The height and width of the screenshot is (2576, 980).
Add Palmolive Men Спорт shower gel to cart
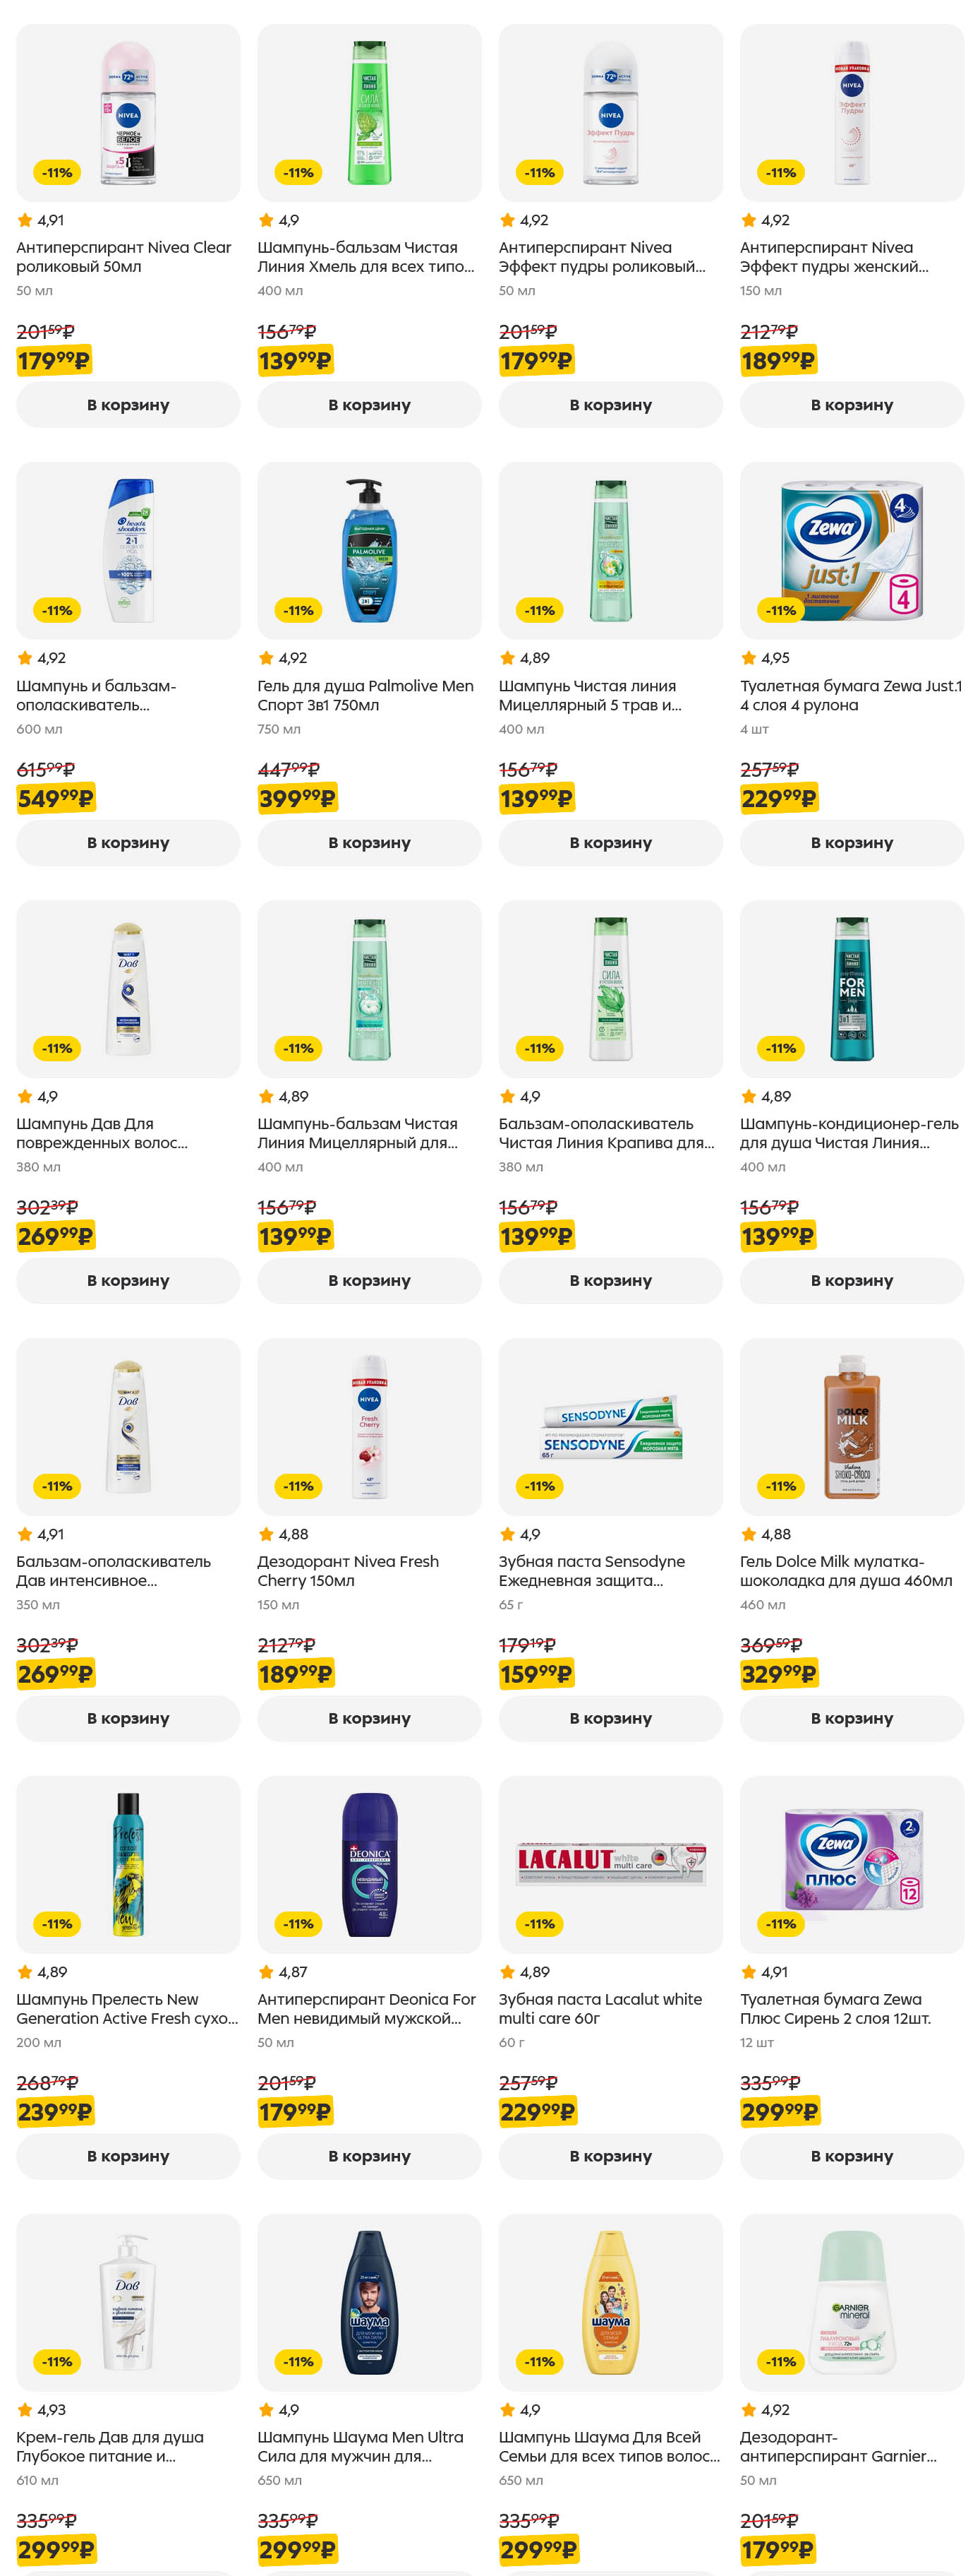click(x=368, y=843)
